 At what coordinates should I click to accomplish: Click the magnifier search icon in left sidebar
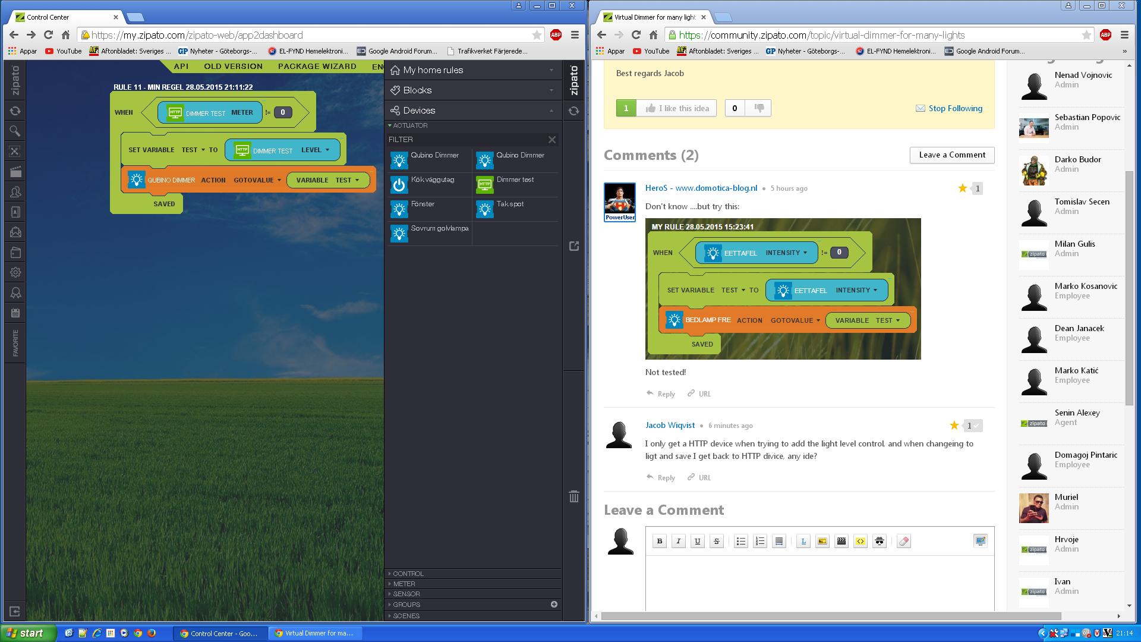tap(15, 131)
